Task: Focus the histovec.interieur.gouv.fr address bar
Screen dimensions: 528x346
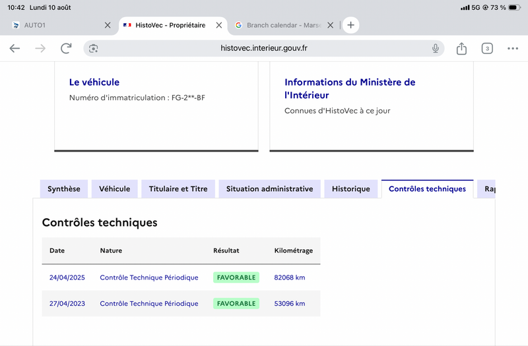Action: [x=263, y=48]
